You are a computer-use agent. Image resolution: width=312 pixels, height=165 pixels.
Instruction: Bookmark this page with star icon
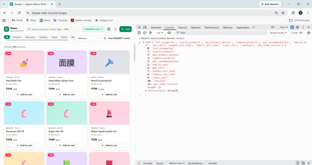point(283,13)
